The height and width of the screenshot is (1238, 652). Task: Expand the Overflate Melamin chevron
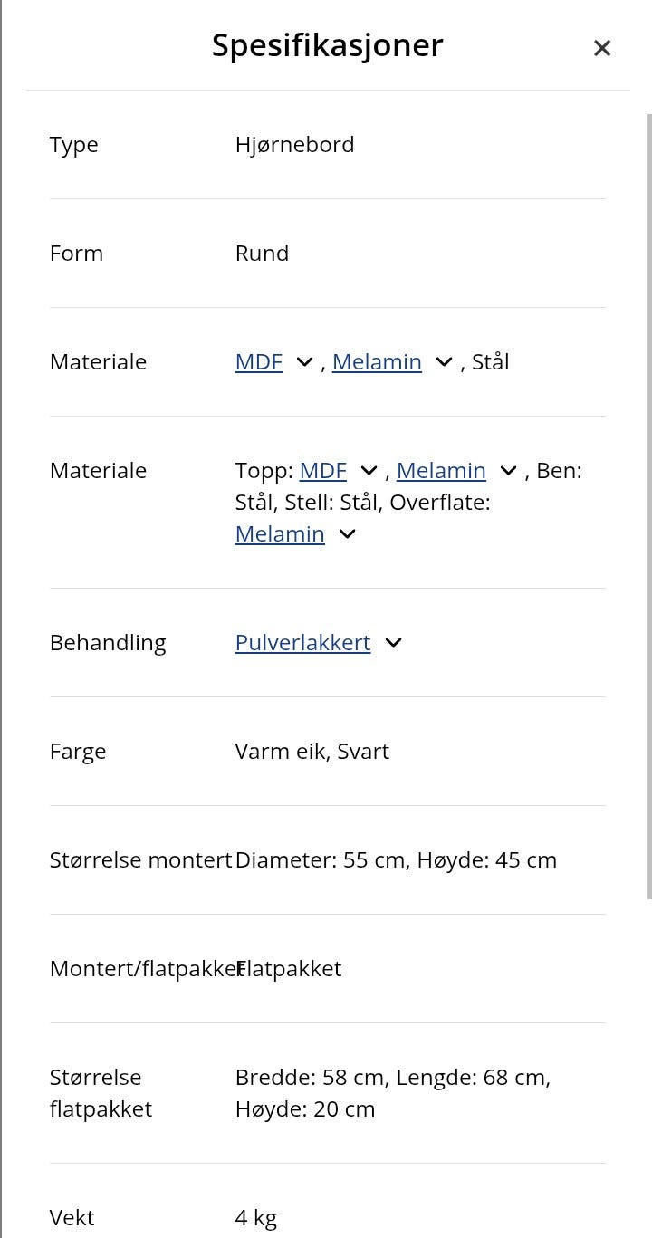346,534
